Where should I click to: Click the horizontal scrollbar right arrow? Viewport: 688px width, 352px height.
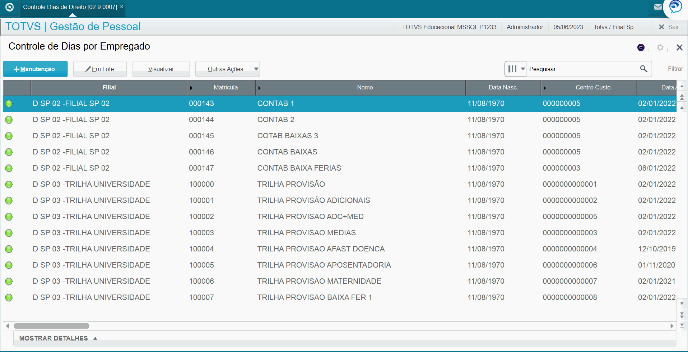pos(672,326)
